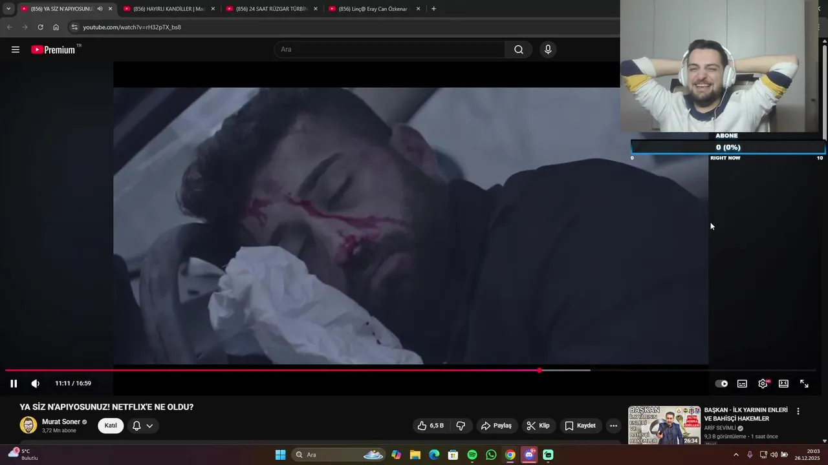The image size is (828, 465).
Task: Go to YouTube Premium home logo
Action: point(53,50)
